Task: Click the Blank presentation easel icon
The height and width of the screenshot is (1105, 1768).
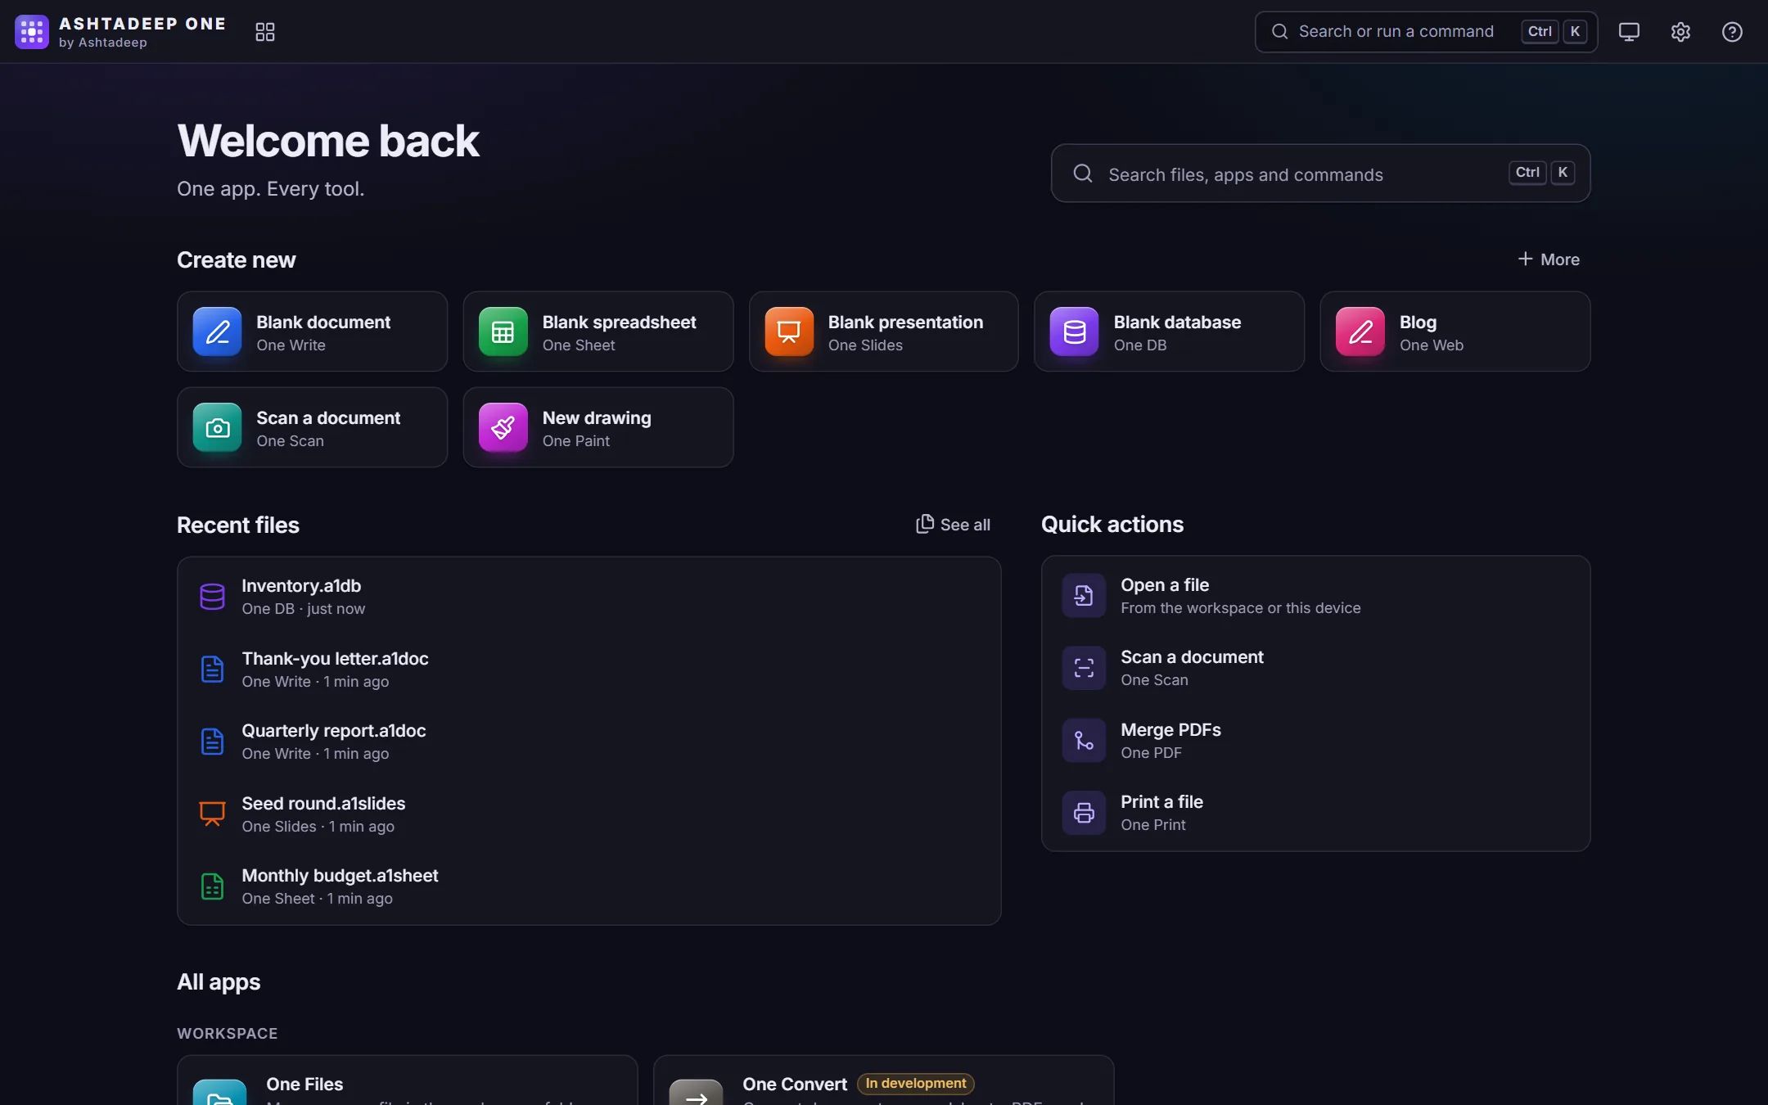Action: point(789,331)
